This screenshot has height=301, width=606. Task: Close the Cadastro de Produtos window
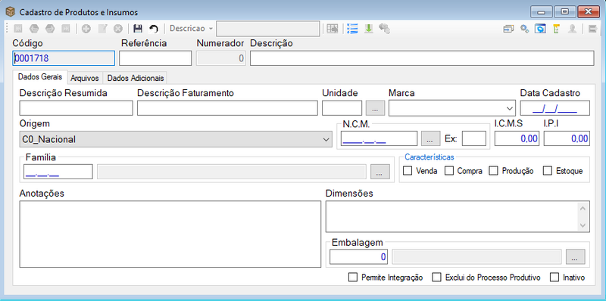click(589, 12)
